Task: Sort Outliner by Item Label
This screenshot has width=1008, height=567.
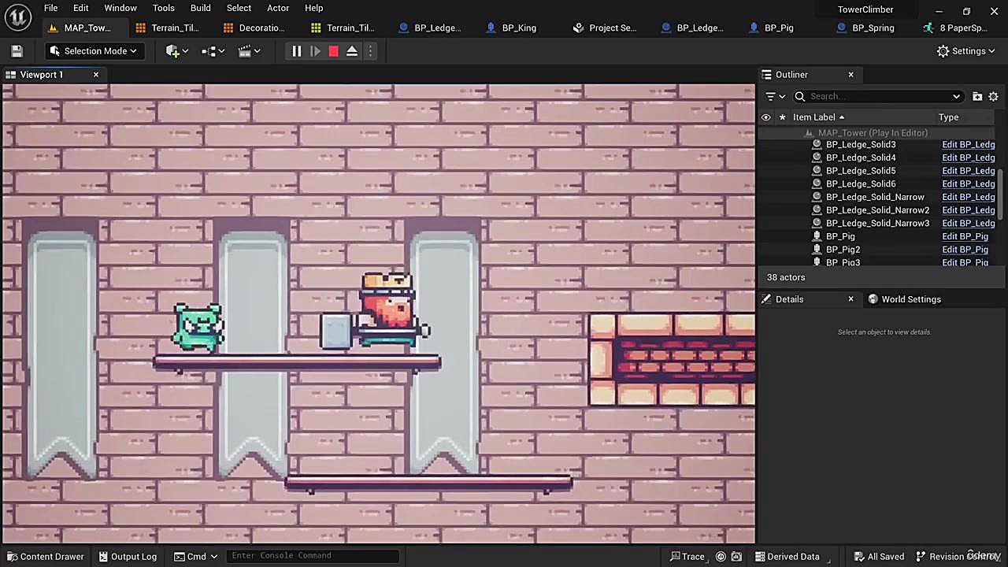Action: [x=818, y=117]
